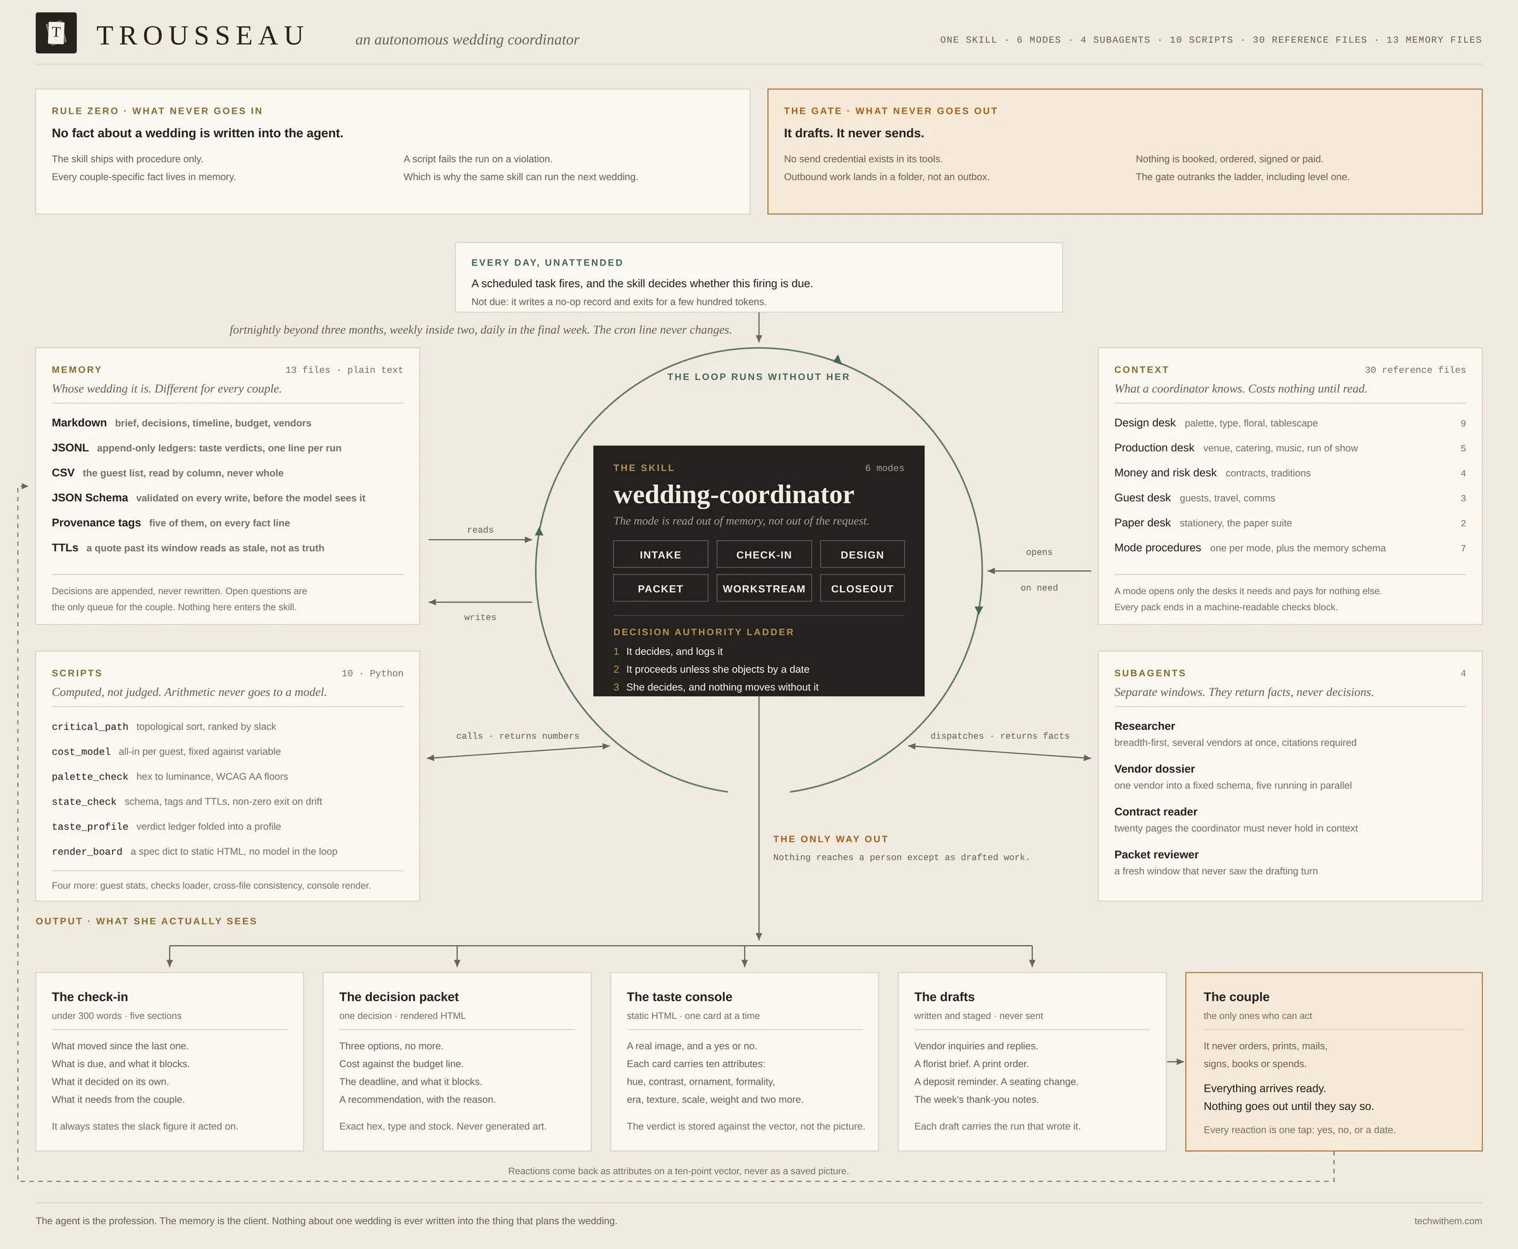Select the DESIGN mode box
This screenshot has height=1249, width=1518.
[x=861, y=554]
